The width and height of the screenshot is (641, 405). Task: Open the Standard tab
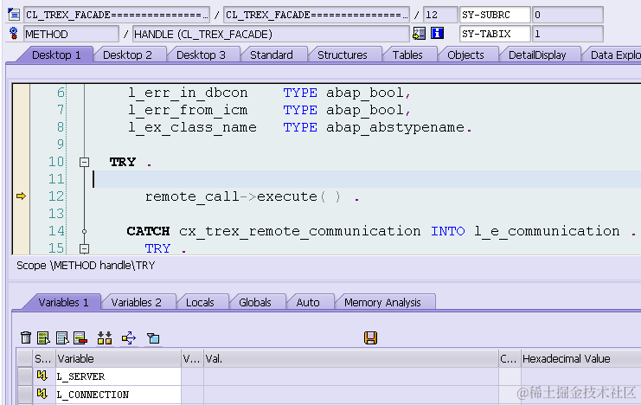(x=272, y=55)
